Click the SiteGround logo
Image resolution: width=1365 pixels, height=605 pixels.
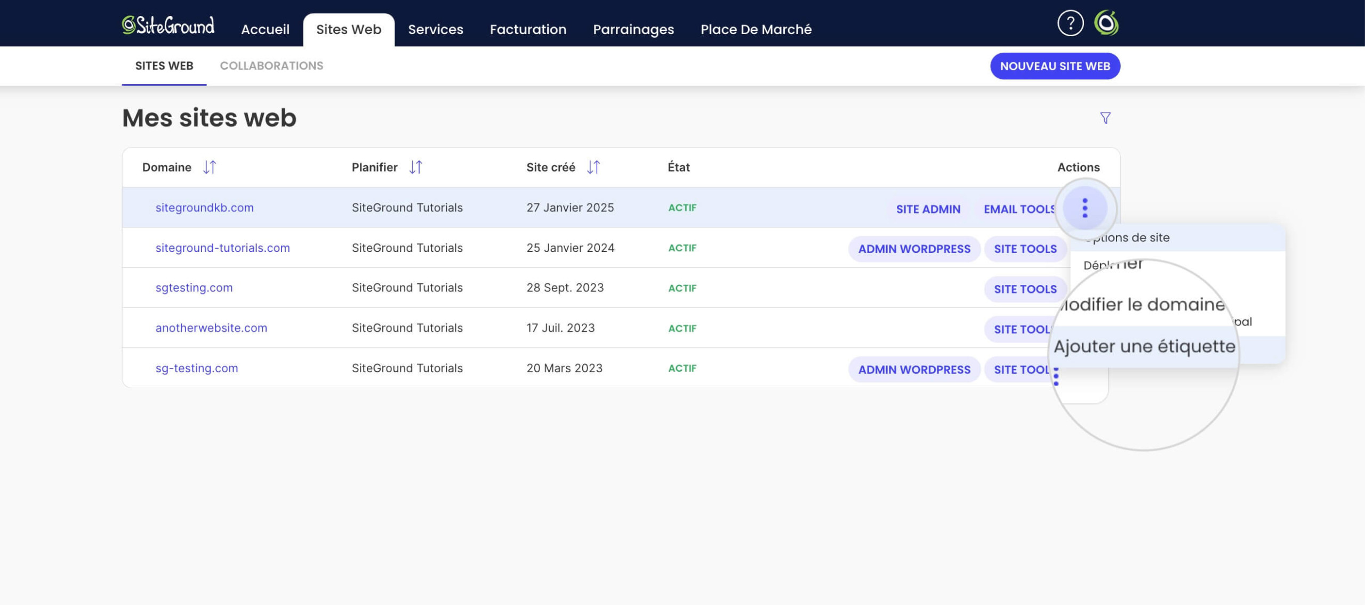(168, 25)
